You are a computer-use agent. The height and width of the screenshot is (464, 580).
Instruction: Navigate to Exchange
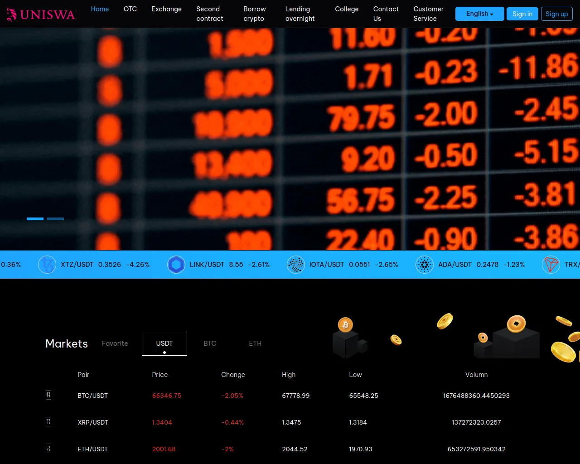pyautogui.click(x=166, y=9)
